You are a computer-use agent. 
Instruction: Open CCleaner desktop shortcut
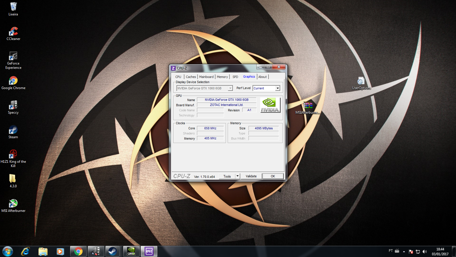click(x=13, y=33)
